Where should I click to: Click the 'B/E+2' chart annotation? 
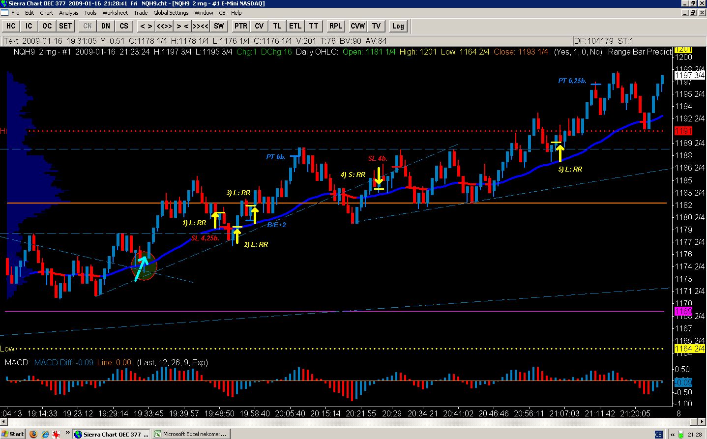tap(276, 225)
